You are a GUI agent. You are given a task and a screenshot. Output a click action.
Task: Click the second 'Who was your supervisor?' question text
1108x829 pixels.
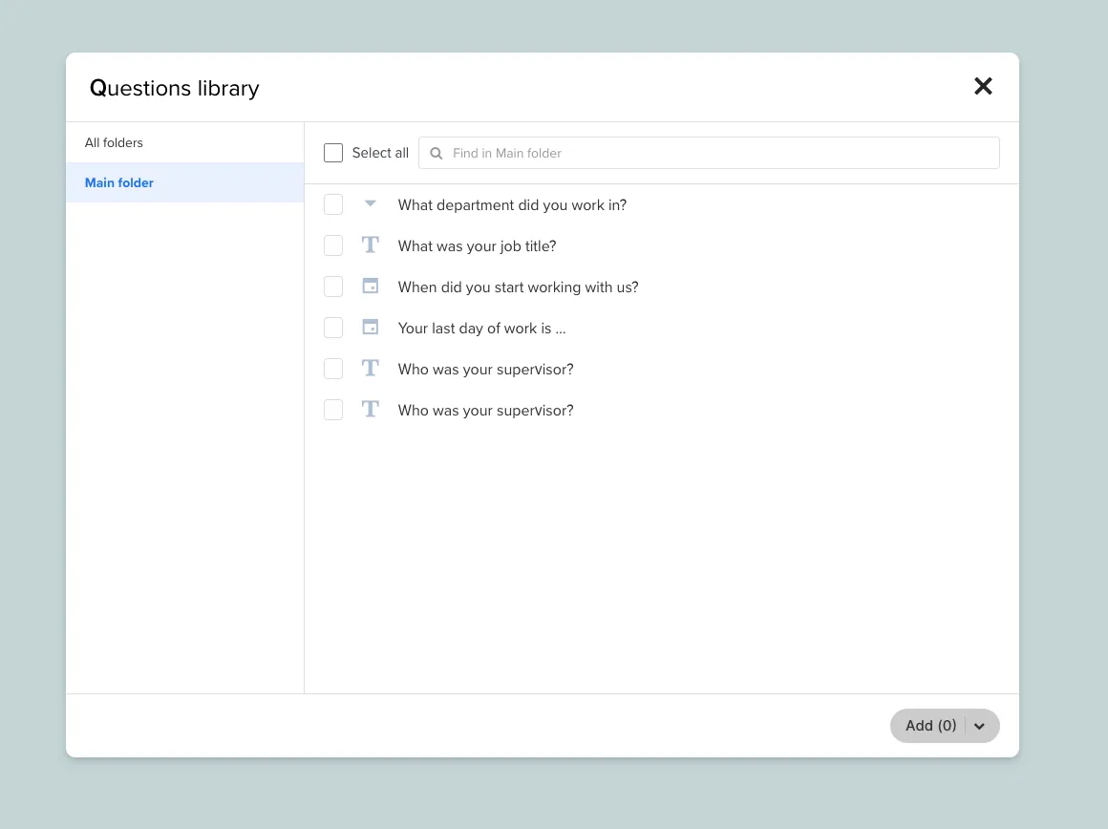click(485, 410)
